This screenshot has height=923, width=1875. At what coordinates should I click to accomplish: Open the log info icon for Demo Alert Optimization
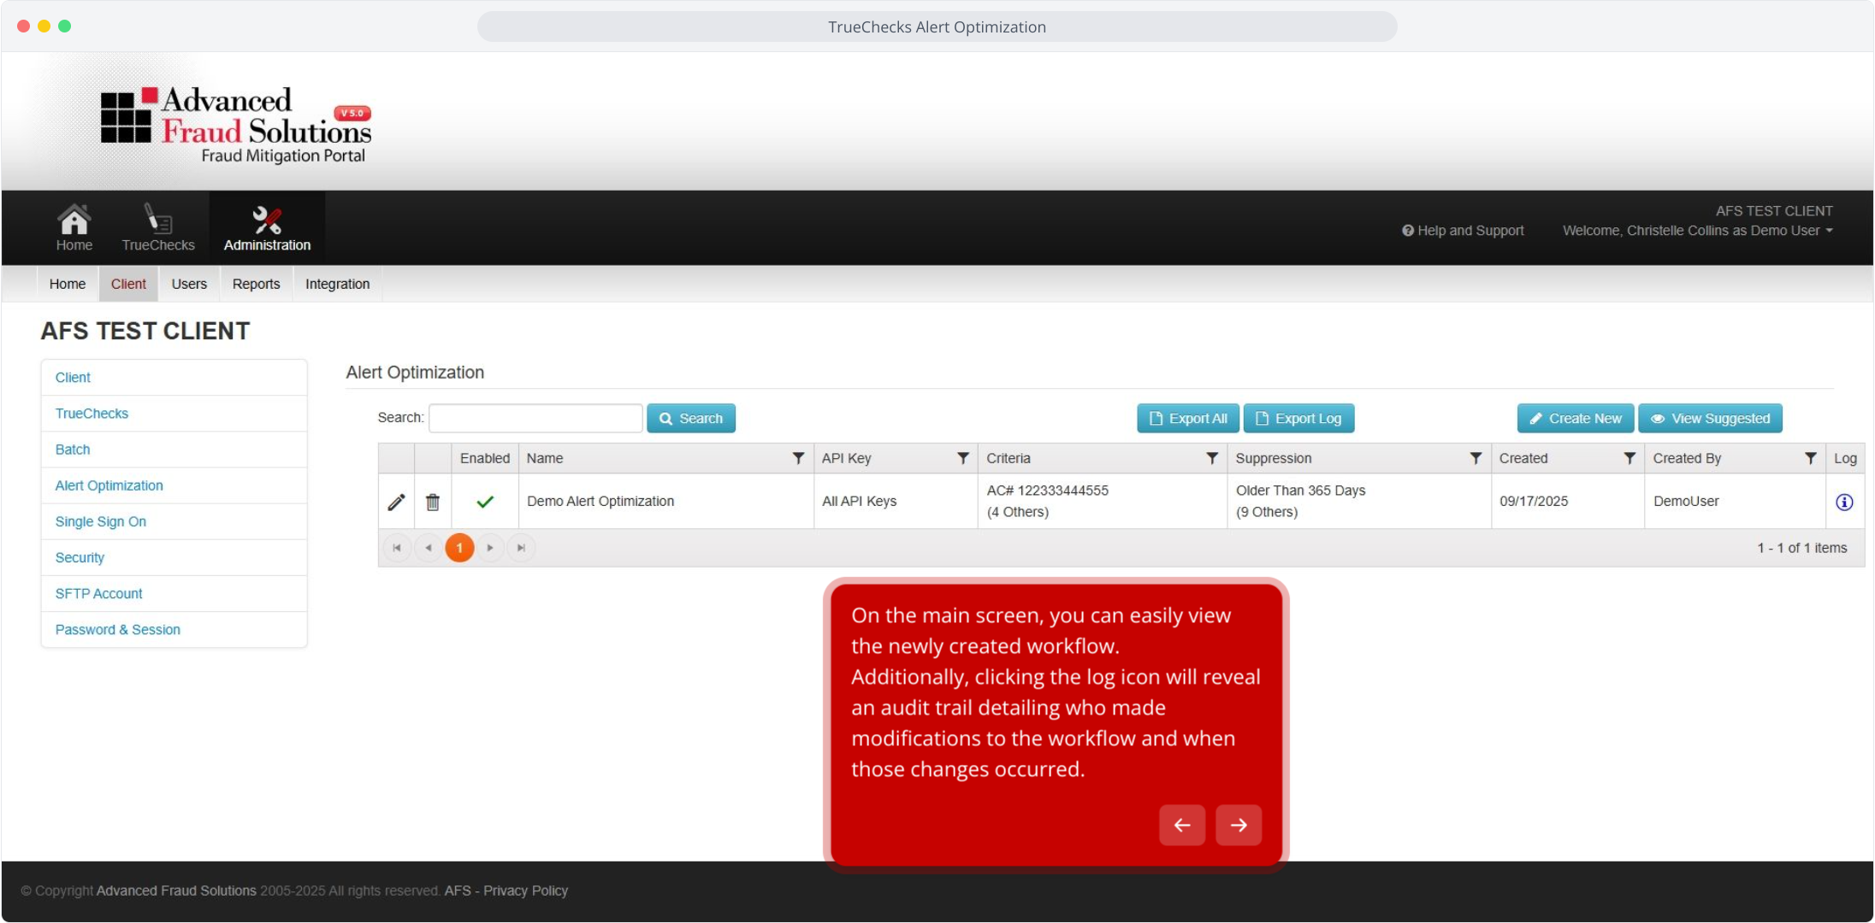pyautogui.click(x=1844, y=502)
